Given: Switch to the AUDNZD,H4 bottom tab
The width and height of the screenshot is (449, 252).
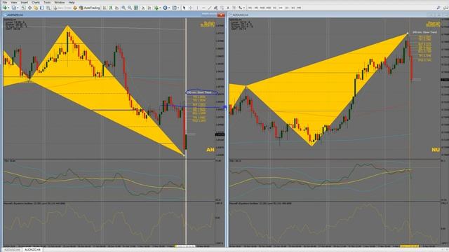Looking at the screenshot, I should pyautogui.click(x=32, y=250).
